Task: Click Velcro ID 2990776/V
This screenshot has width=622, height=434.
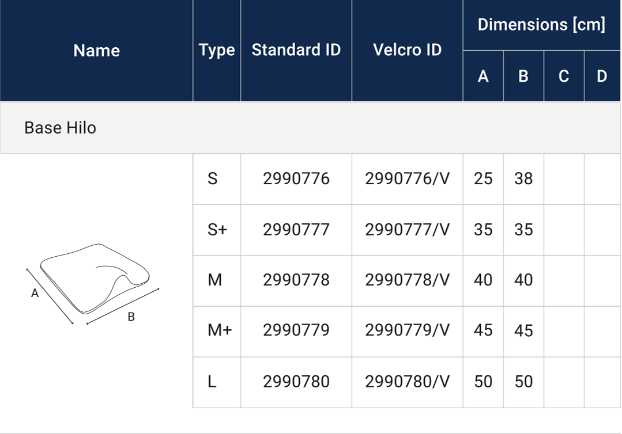Action: (407, 179)
